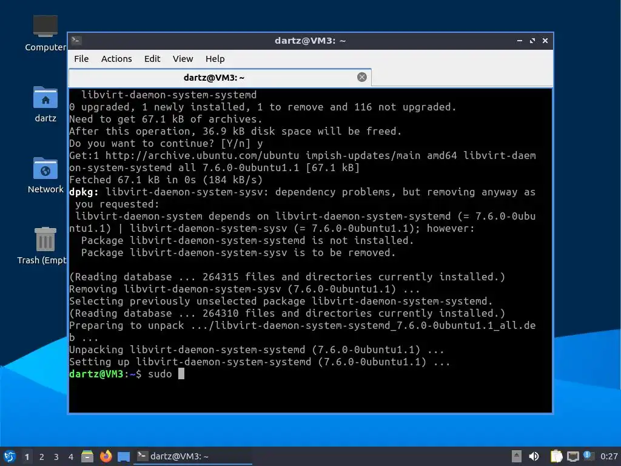Switch to workspace 4
The width and height of the screenshot is (621, 466).
click(x=71, y=457)
